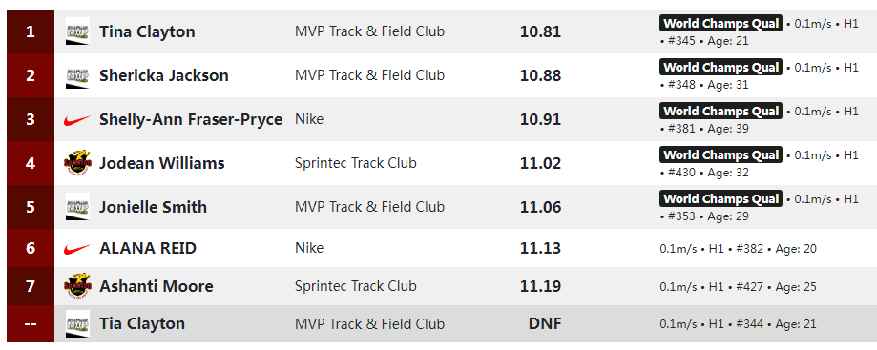Image resolution: width=877 pixels, height=350 pixels.
Task: Open Tina Clayton's athlete profile
Action: click(147, 31)
